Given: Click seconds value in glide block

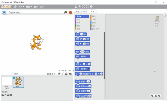Looking at the screenshot, I should click(x=81, y=74).
